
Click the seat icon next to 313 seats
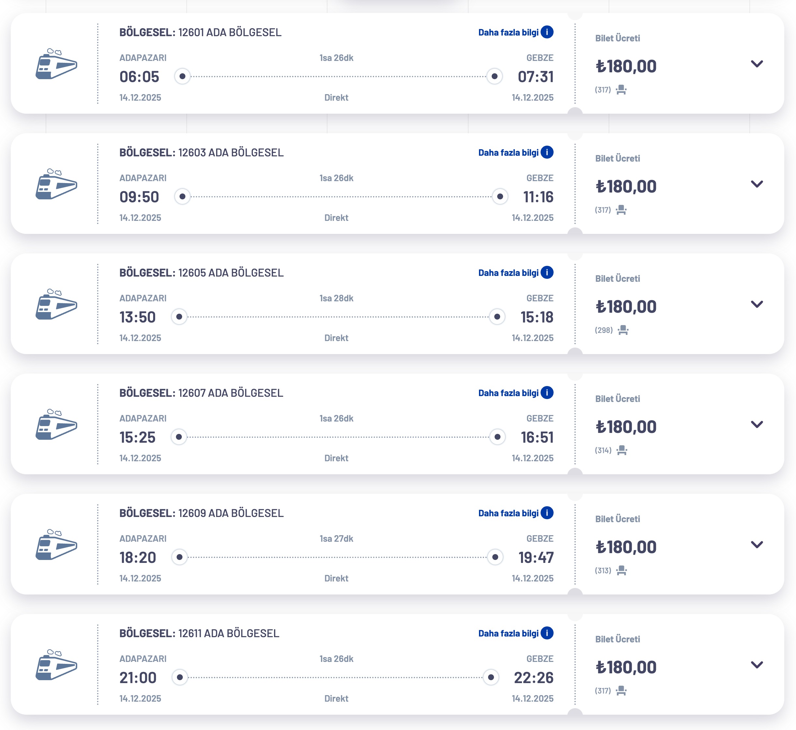pyautogui.click(x=621, y=571)
